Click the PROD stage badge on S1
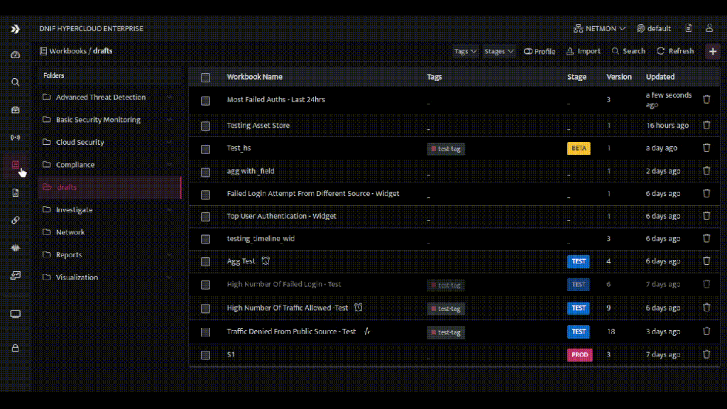This screenshot has width=727, height=409. point(579,355)
